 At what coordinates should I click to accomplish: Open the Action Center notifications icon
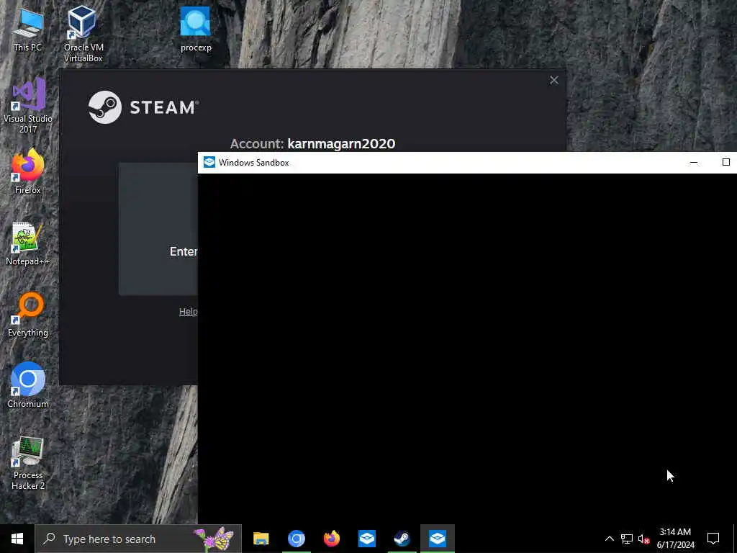click(713, 539)
